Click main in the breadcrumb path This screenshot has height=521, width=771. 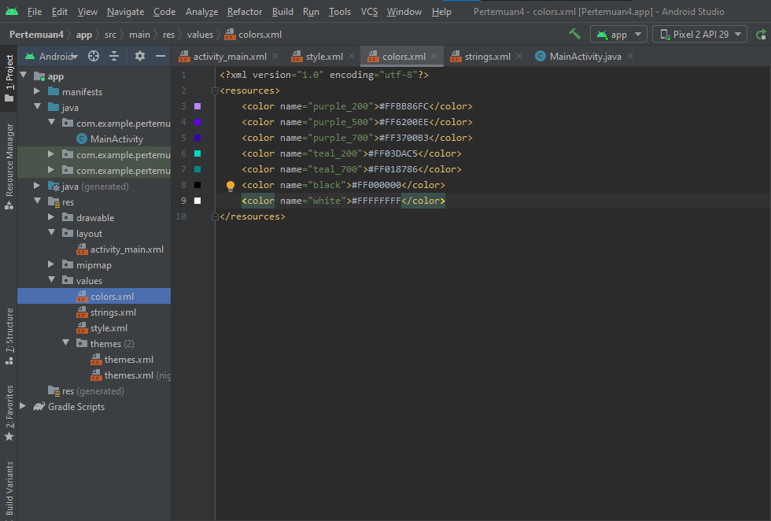coord(140,35)
